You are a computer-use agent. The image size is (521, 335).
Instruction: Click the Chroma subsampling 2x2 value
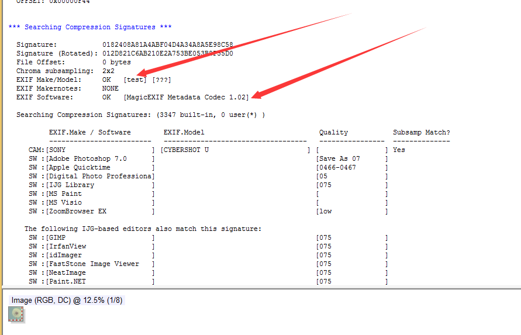click(x=108, y=71)
